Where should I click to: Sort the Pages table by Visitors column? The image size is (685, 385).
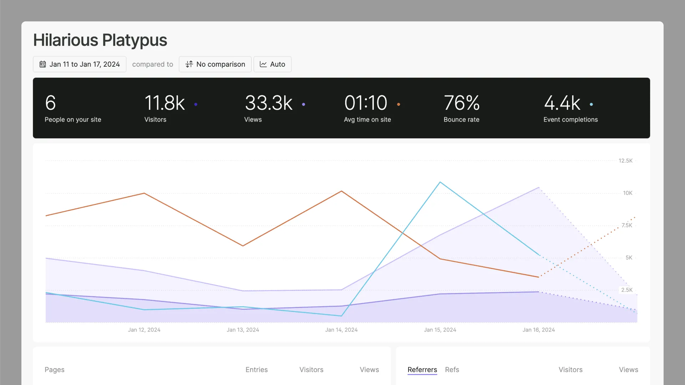[x=311, y=370]
